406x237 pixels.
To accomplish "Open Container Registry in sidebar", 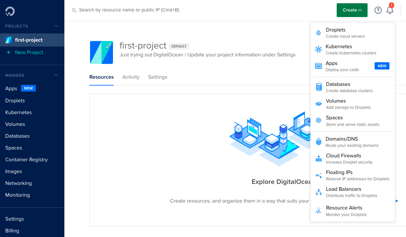I will 26,160.
